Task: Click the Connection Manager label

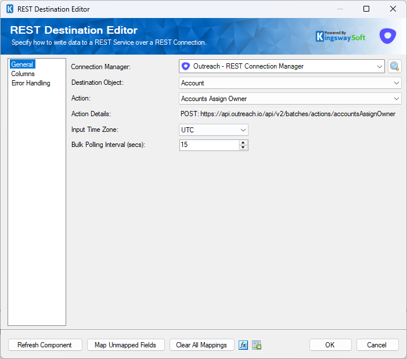Action: pos(100,67)
